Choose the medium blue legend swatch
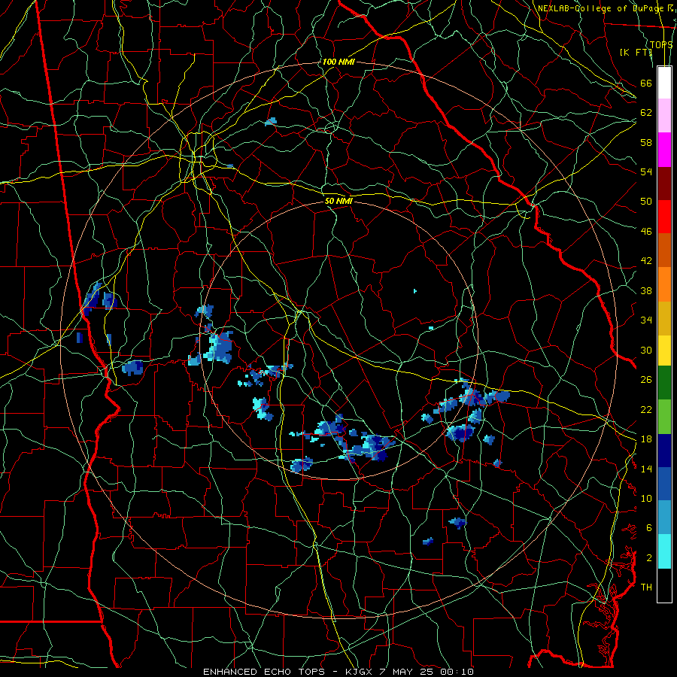 (664, 484)
